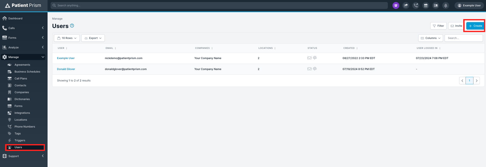Click the Manage breadcrumb
This screenshot has width=486, height=167.
pyautogui.click(x=57, y=19)
